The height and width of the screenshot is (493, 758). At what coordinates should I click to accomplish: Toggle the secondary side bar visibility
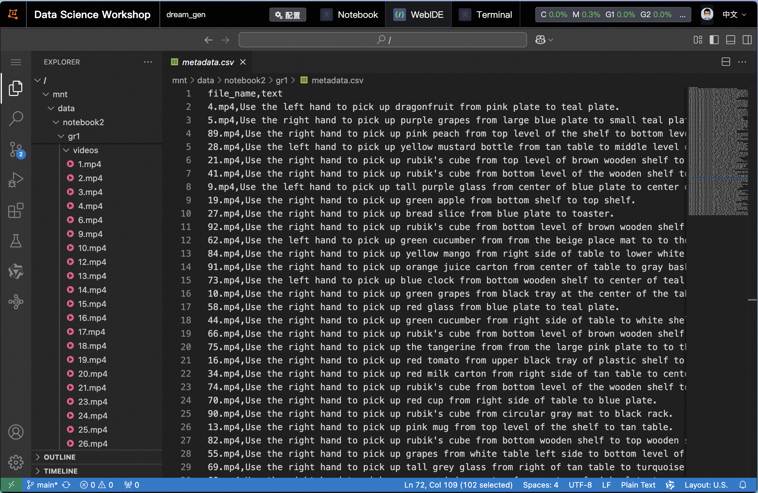pos(747,40)
